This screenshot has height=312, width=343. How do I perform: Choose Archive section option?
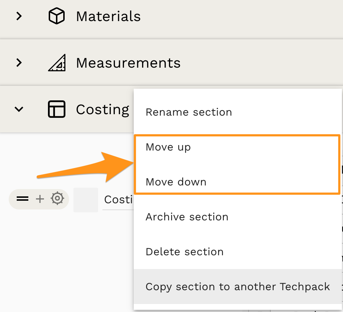(x=187, y=217)
